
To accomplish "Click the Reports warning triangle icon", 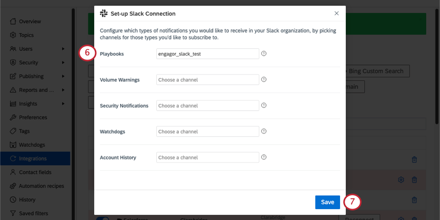I will pos(13,90).
